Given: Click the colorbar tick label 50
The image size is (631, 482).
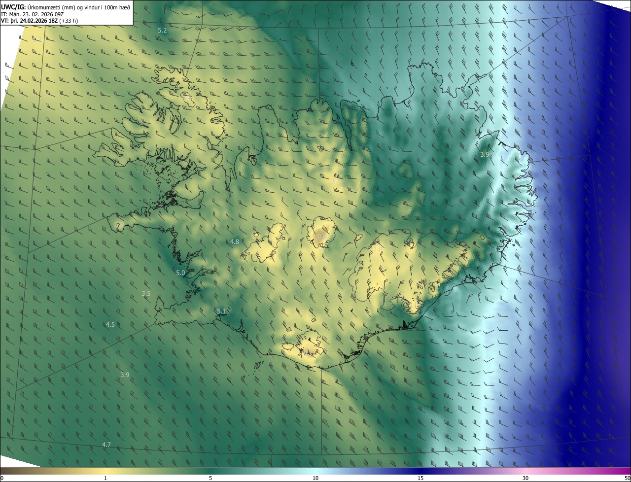Looking at the screenshot, I should (x=627, y=478).
